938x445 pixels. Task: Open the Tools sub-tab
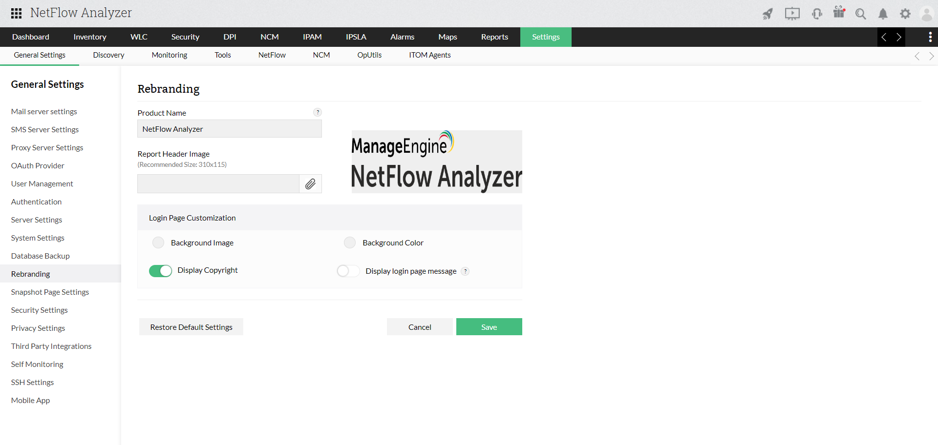coord(223,55)
